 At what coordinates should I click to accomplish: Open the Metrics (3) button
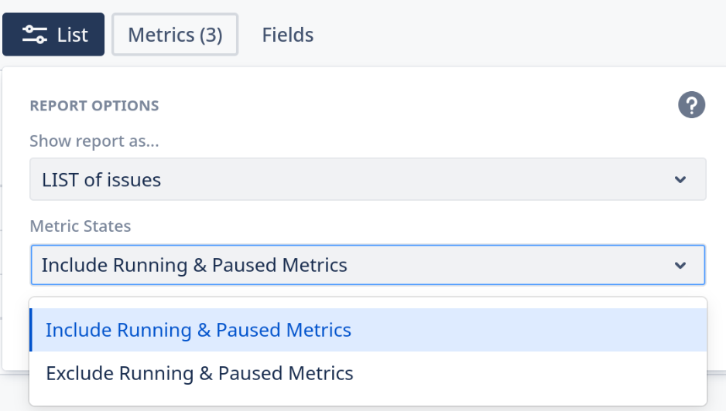(175, 35)
